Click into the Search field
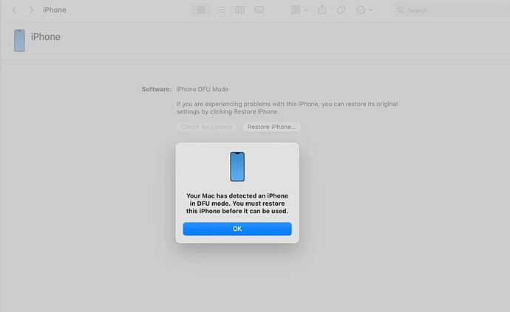This screenshot has height=312, width=510. pos(453,10)
